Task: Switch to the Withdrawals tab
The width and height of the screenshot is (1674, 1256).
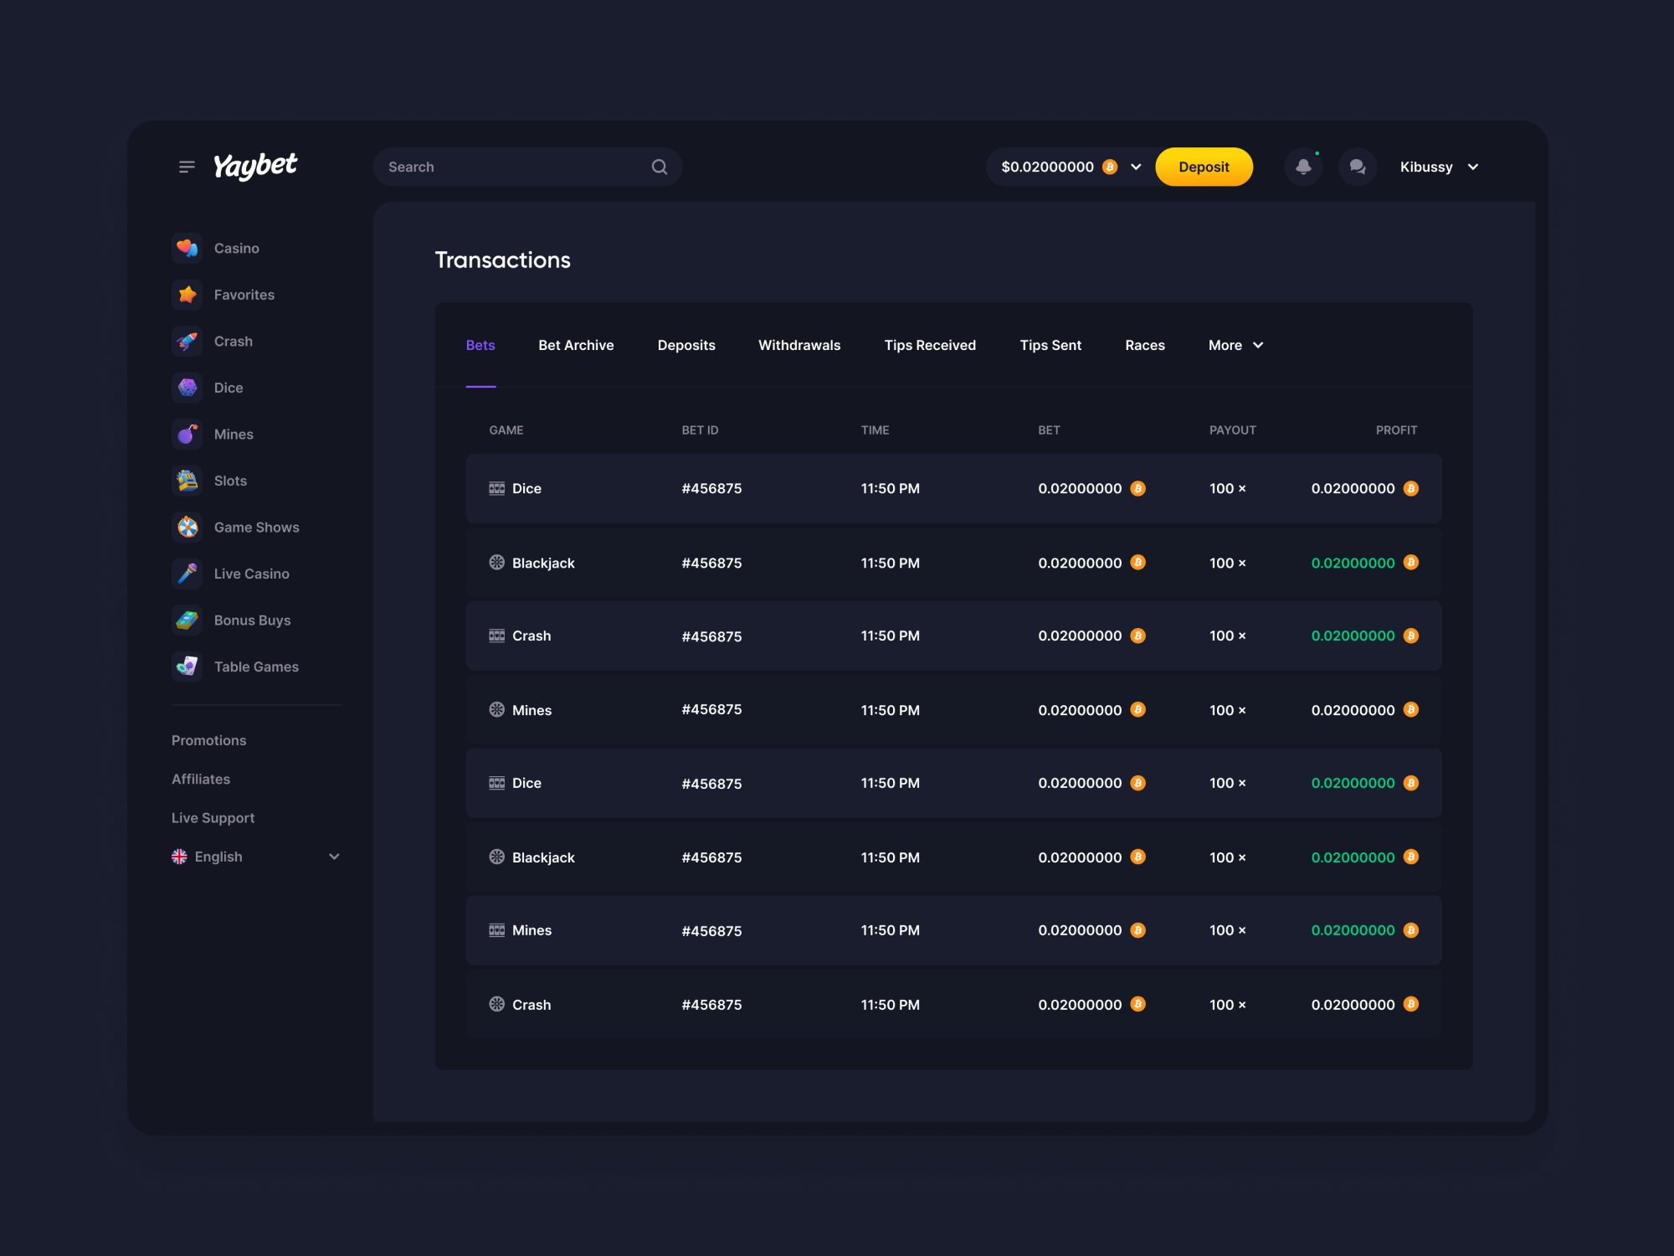Action: pyautogui.click(x=799, y=346)
